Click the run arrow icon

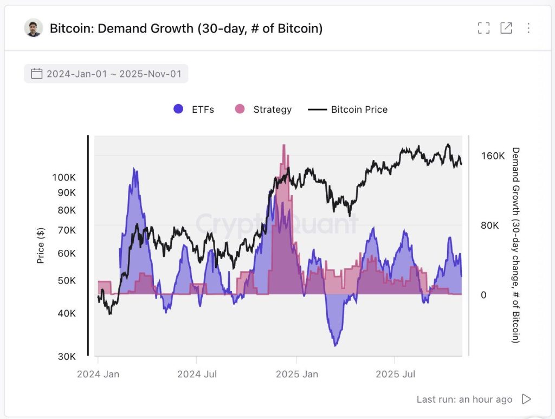click(x=526, y=399)
